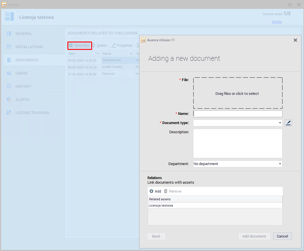Image resolution: width=304 pixels, height=251 pixels.
Task: Click the Add relation plus icon
Action: click(151, 191)
